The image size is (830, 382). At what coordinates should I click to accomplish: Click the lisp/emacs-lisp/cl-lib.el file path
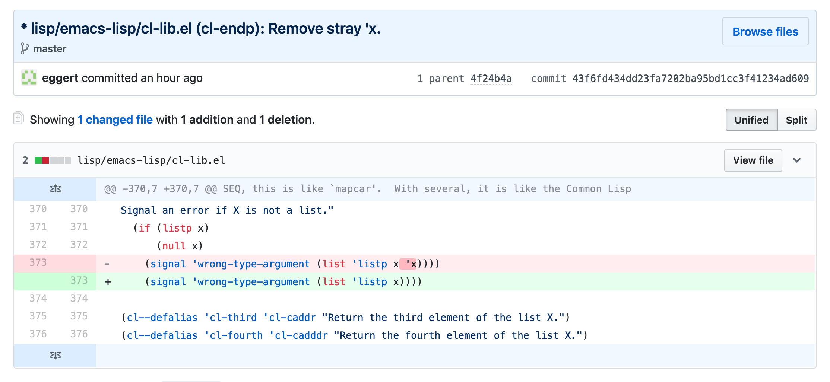(x=151, y=160)
